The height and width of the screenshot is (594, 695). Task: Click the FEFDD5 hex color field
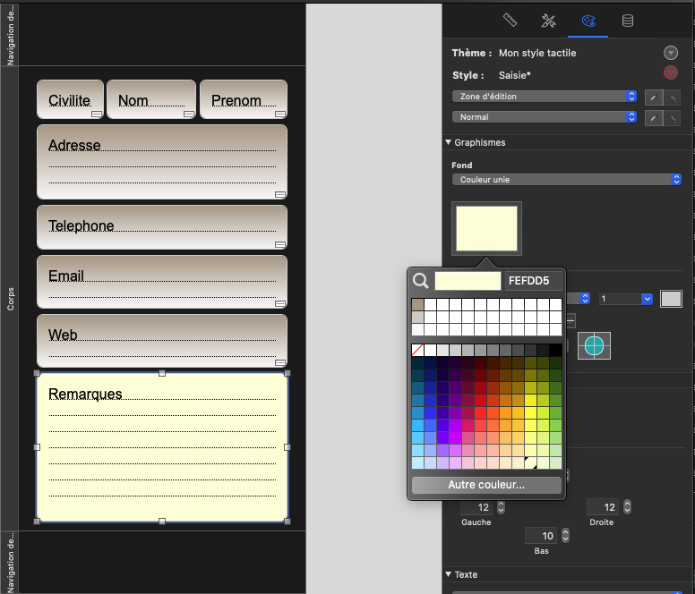coord(532,281)
